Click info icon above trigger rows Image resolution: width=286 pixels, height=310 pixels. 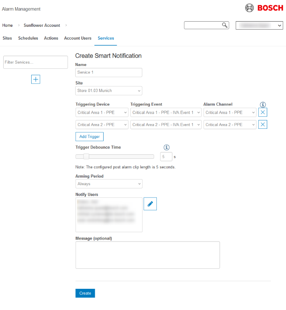click(x=263, y=104)
